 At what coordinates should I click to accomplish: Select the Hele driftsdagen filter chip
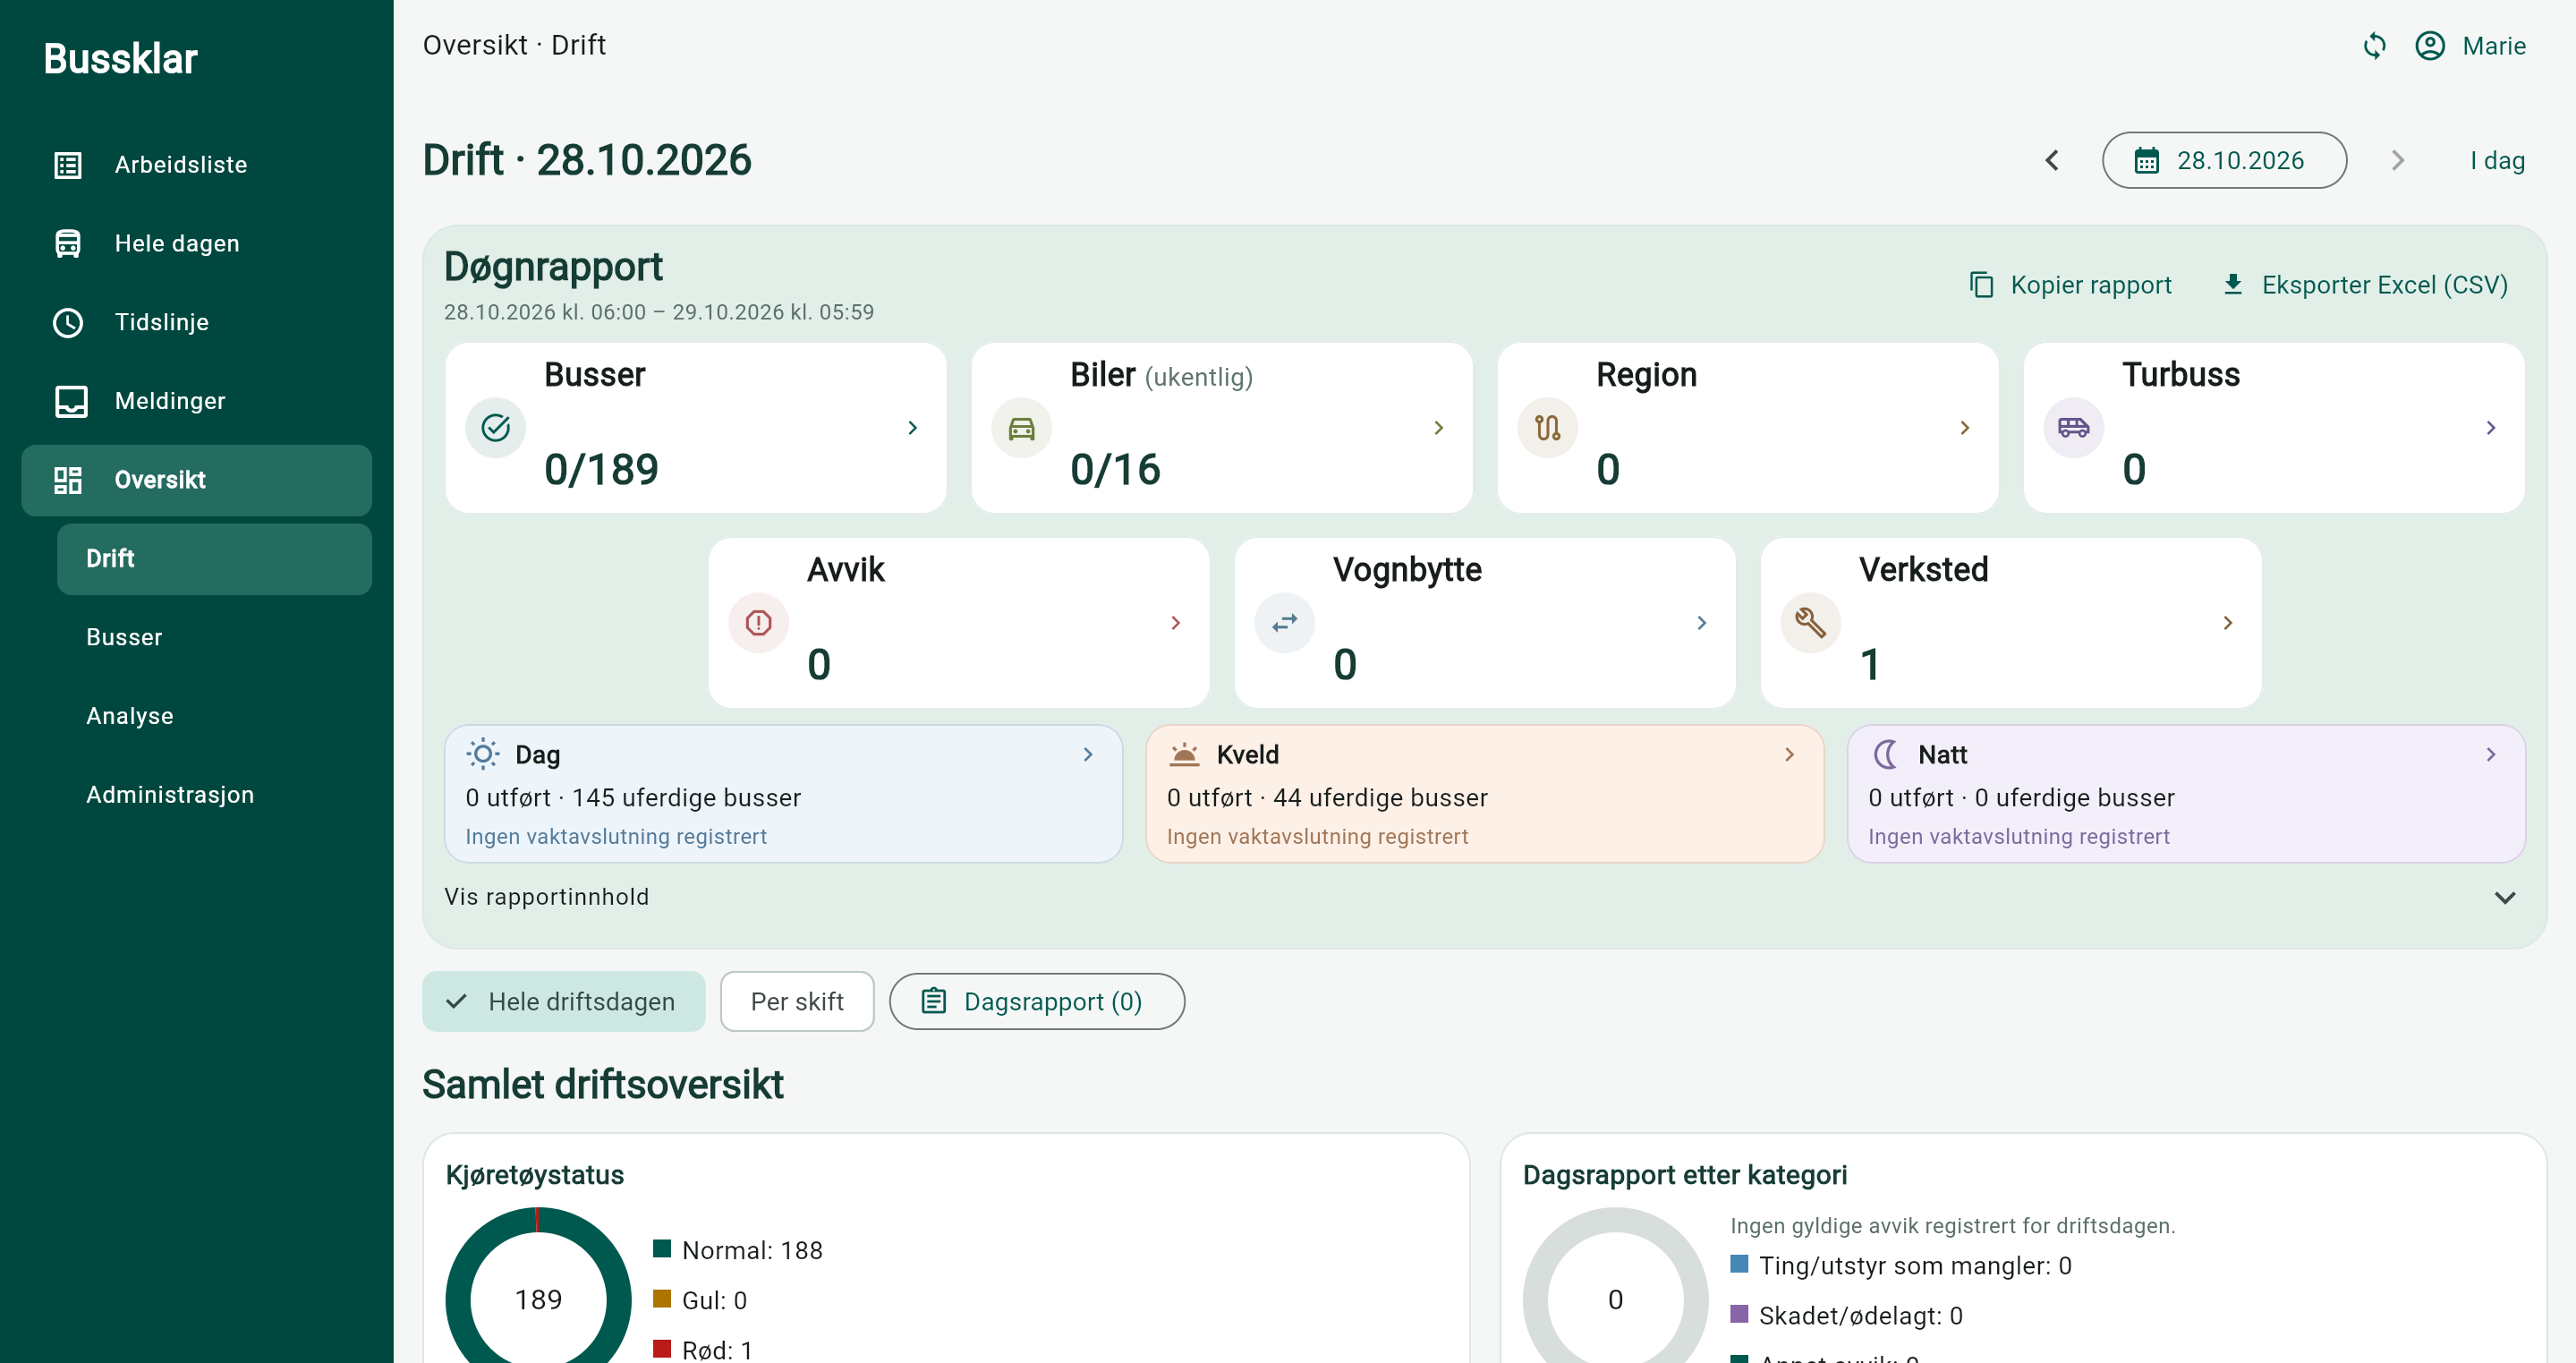pyautogui.click(x=564, y=1001)
